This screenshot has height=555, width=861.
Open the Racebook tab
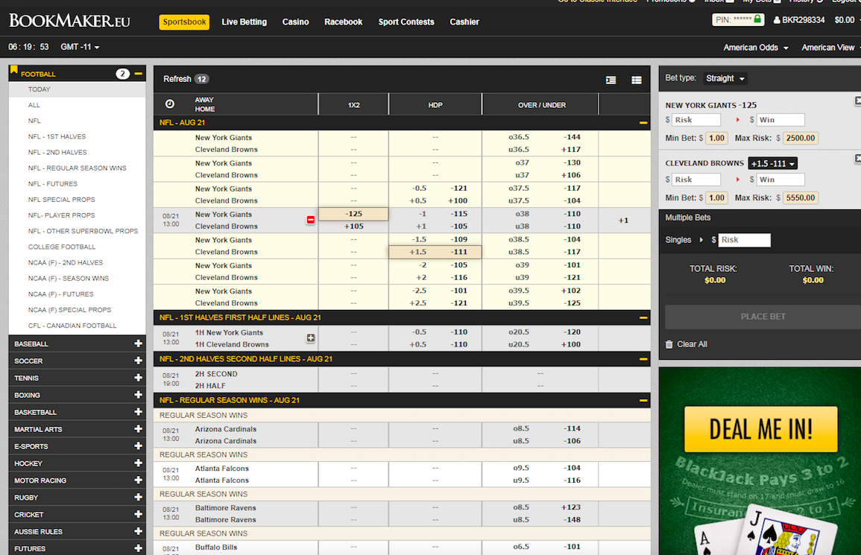343,22
